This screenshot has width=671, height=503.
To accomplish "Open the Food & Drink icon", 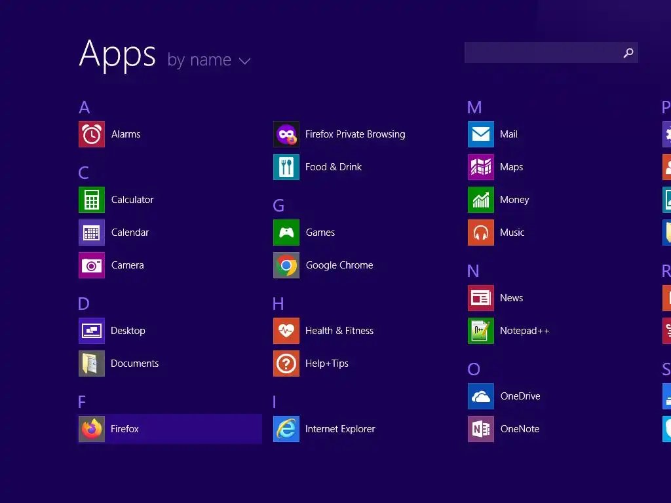I will click(286, 167).
